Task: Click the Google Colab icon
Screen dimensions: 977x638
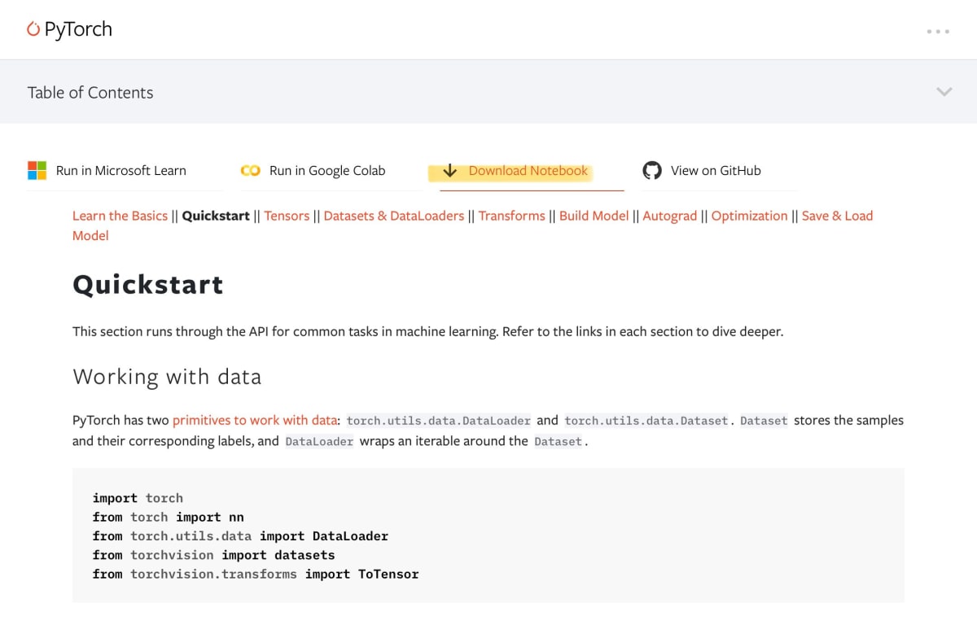Action: [249, 170]
